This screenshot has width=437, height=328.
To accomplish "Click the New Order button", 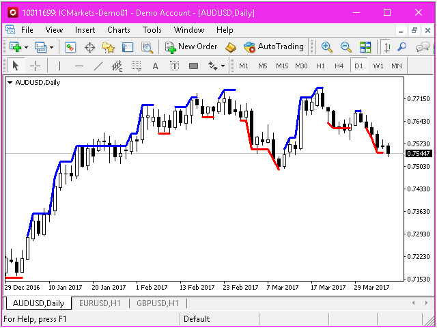I will (191, 47).
